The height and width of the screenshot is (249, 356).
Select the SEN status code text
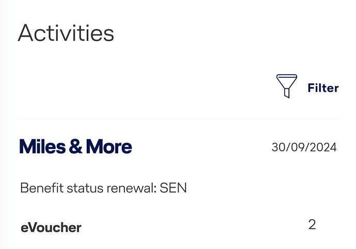point(173,188)
